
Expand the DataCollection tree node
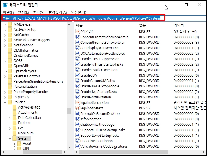tap(10, 118)
